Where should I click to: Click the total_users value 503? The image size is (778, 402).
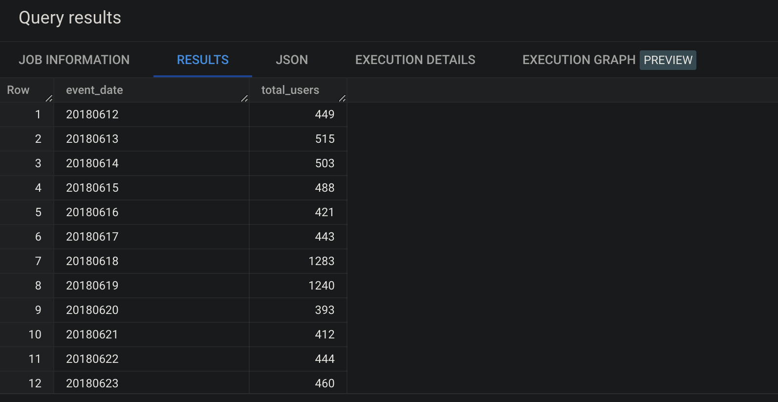[x=324, y=163]
